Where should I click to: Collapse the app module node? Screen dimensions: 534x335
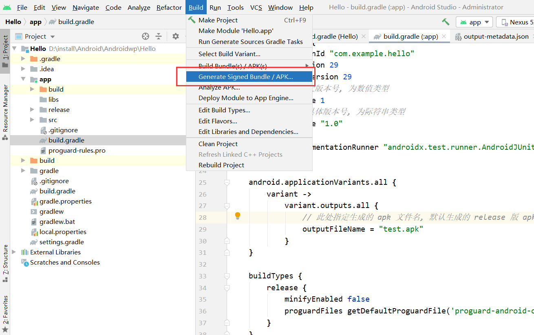click(x=23, y=79)
